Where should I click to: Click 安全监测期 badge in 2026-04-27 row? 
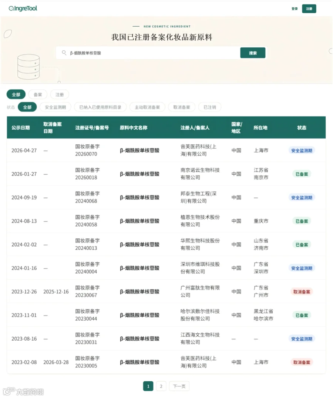click(302, 151)
